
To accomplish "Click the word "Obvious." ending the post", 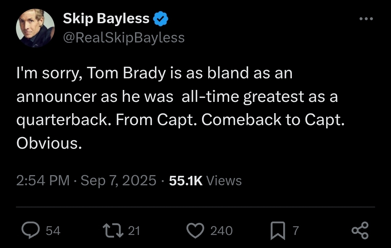I will (49, 144).
